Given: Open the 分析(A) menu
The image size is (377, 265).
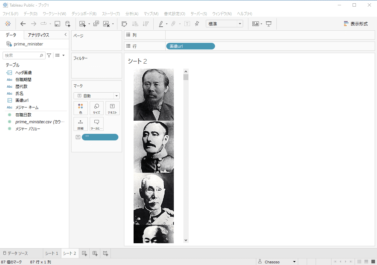Looking at the screenshot, I should [132, 14].
